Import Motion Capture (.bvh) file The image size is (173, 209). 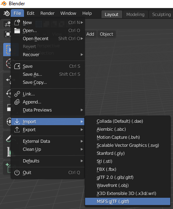click(127, 137)
